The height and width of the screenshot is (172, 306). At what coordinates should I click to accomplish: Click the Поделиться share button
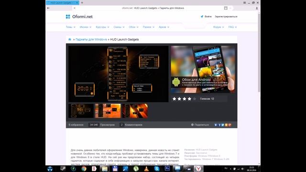tap(200, 125)
